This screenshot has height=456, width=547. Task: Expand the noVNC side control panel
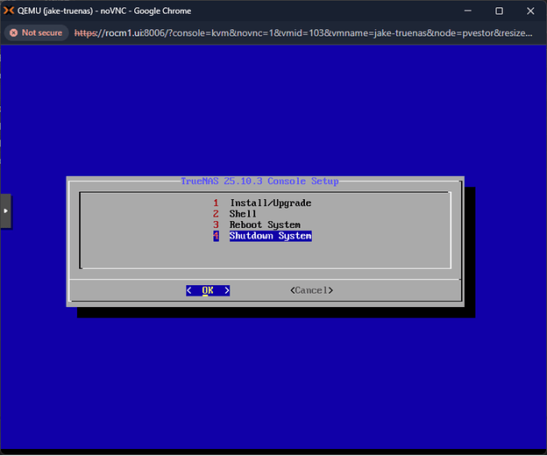click(5, 210)
